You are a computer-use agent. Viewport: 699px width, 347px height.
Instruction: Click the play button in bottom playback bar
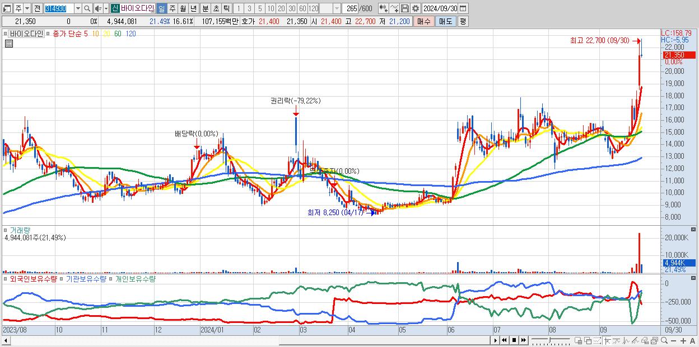[x=496, y=340]
